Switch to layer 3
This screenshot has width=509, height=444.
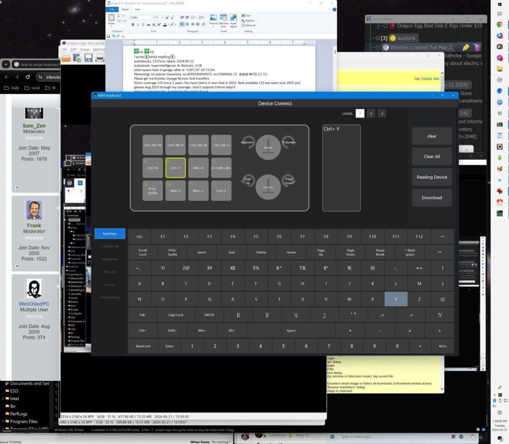(381, 114)
